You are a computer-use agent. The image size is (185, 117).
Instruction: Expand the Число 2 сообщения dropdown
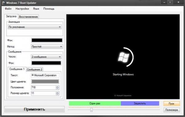(x=46, y=57)
